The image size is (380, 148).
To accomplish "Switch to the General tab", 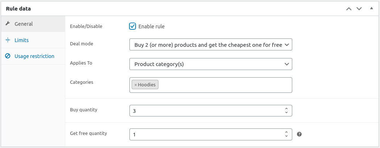I will 24,24.
